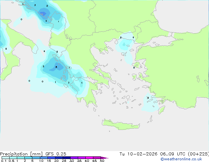
Task: Click the '20' legend scale label
Action: [56, 161]
